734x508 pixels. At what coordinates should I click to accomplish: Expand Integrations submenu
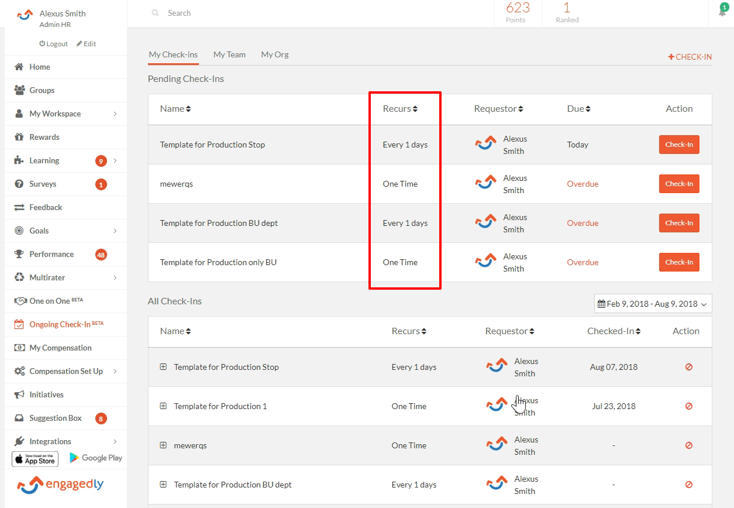tap(115, 441)
